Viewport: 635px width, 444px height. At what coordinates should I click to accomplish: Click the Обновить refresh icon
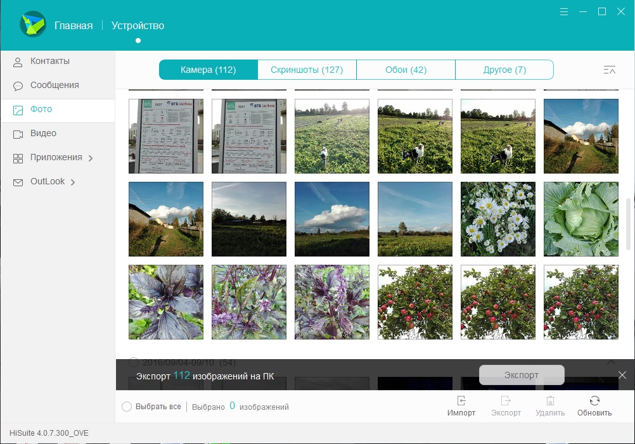tap(594, 401)
